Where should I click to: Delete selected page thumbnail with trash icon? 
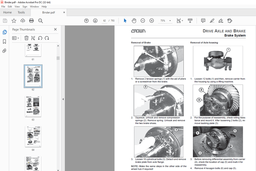[x=26, y=38]
